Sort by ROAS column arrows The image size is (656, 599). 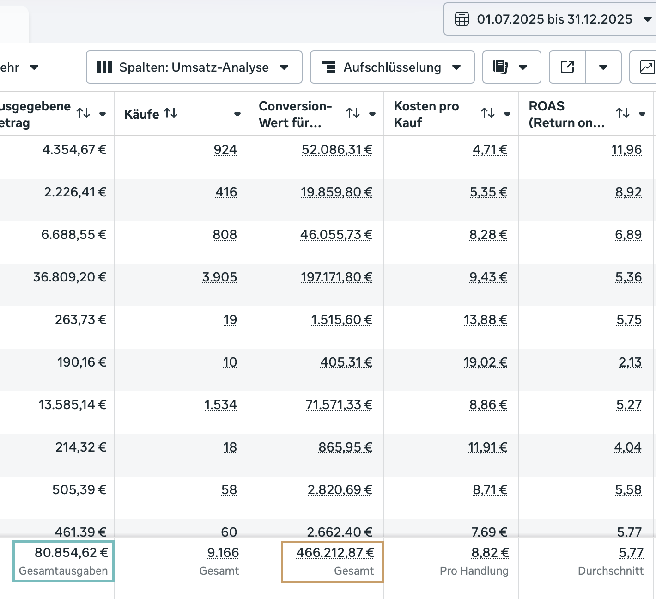click(x=623, y=113)
